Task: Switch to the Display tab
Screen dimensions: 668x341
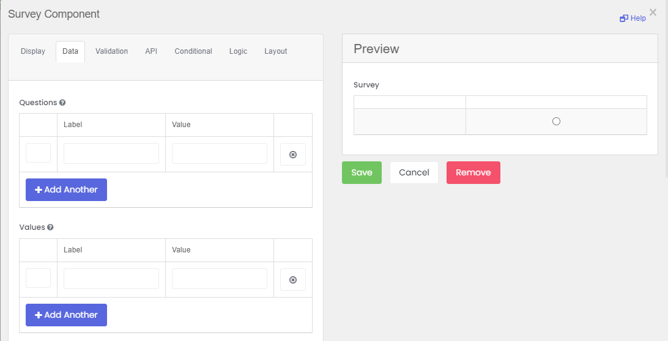Action: click(x=33, y=51)
